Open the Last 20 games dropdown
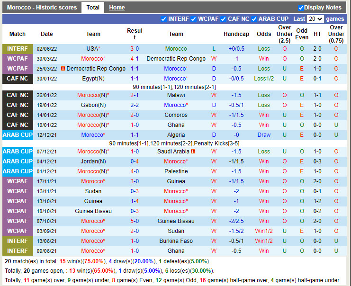 [x=315, y=19]
